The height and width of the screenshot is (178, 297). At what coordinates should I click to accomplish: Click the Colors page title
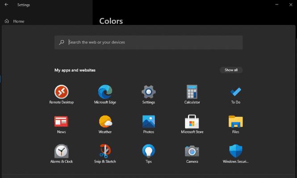pyautogui.click(x=111, y=21)
